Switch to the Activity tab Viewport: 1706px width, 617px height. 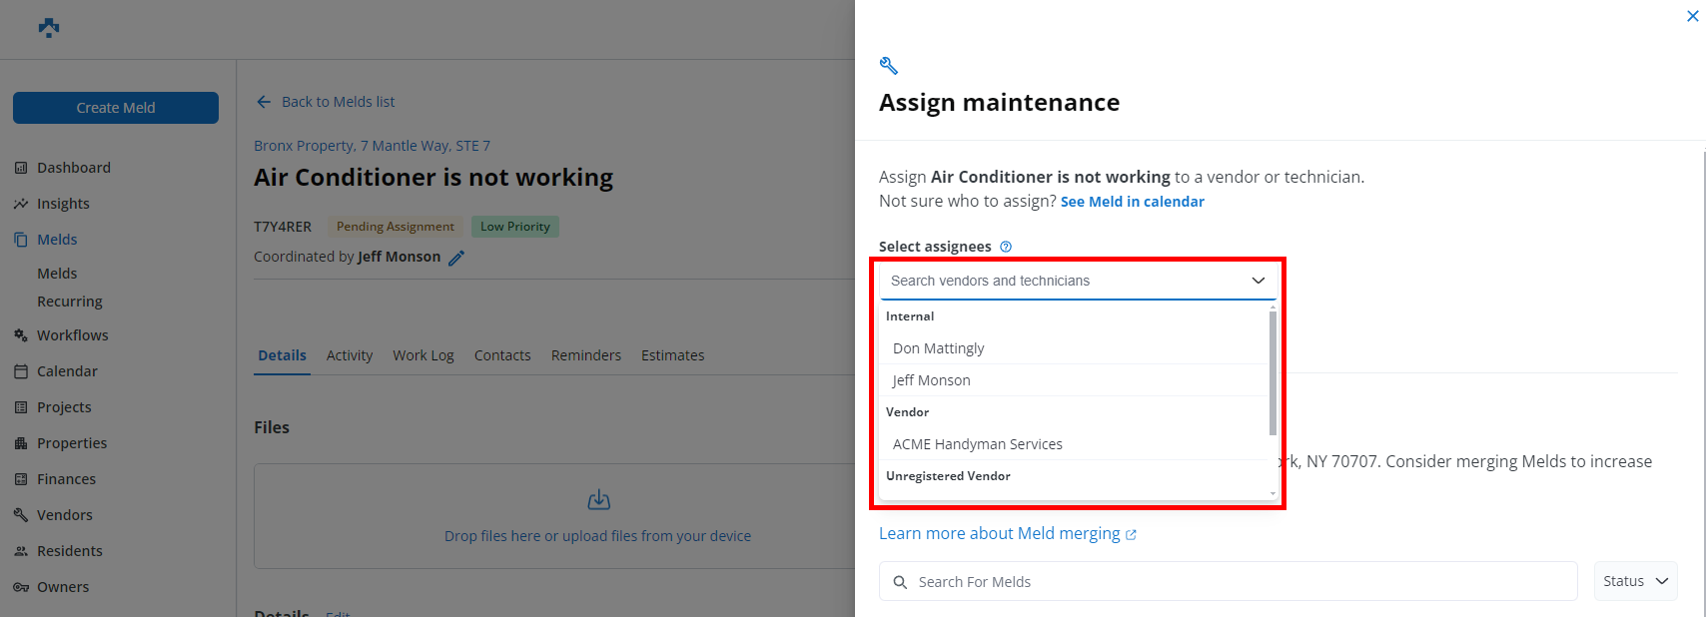[349, 355]
